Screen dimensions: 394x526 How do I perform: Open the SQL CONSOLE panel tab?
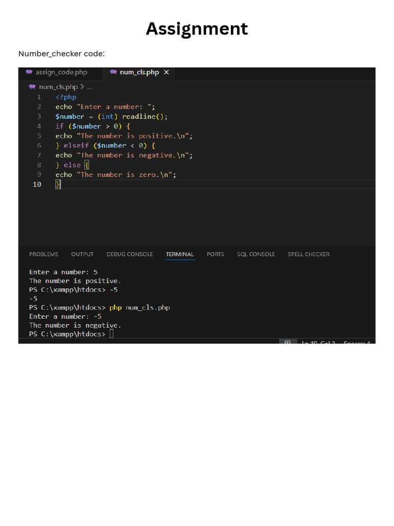[256, 254]
